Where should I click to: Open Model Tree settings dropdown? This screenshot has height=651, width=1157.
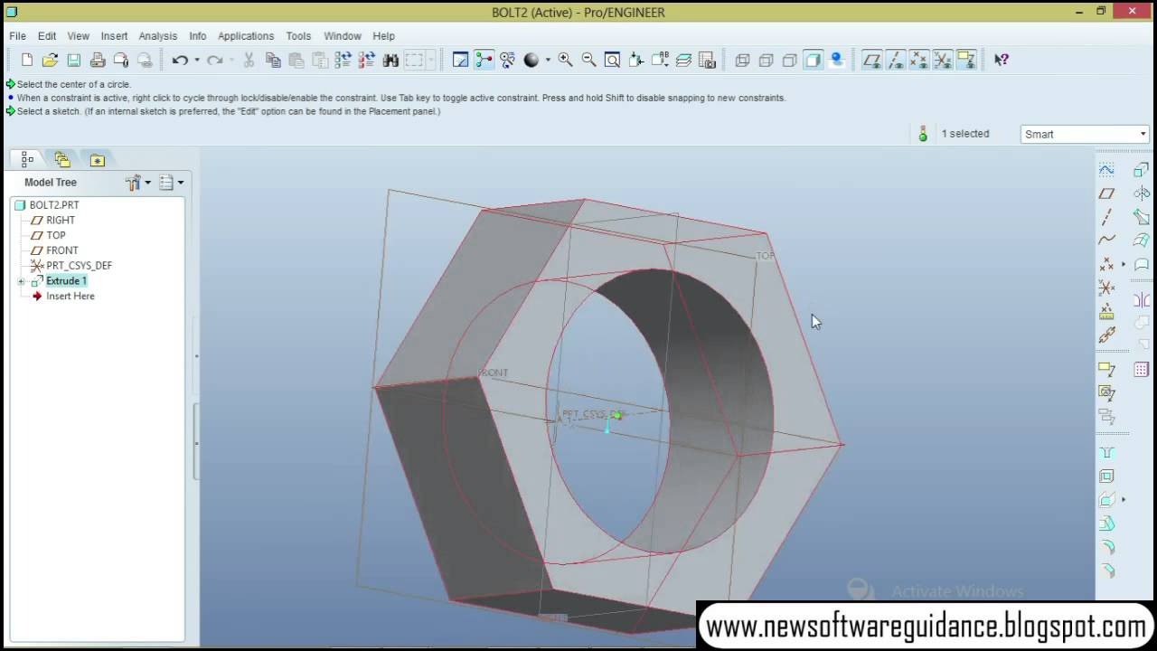[138, 183]
